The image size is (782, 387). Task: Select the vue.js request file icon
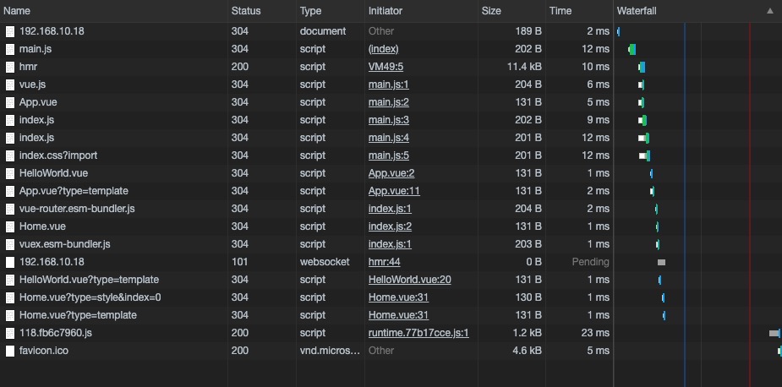[x=10, y=84]
